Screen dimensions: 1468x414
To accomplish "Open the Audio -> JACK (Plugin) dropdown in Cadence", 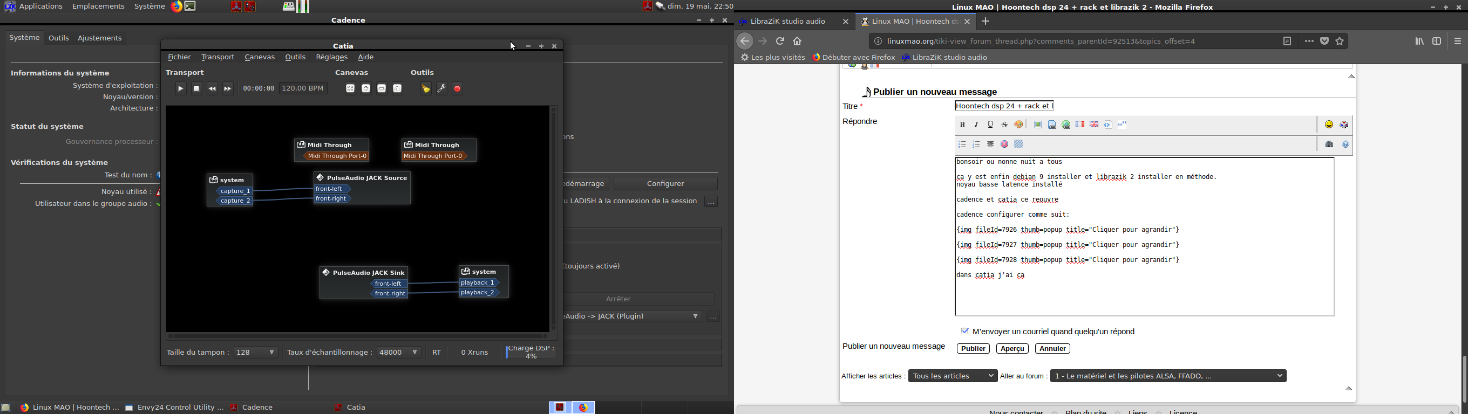I will (x=632, y=316).
